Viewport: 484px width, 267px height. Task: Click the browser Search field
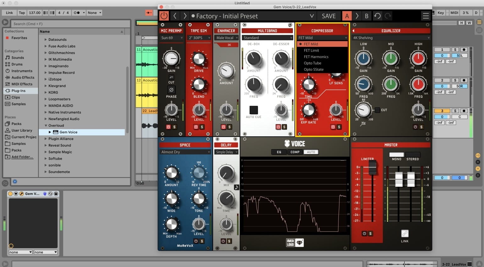click(x=71, y=24)
